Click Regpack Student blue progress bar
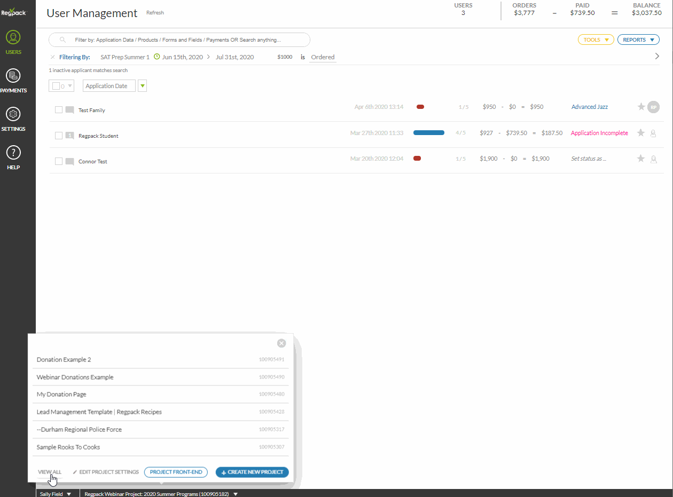 coord(428,133)
